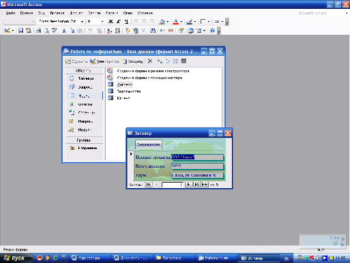Screen dimensions: 350x263
Task: Click the Find binoculars icon
Action: (153, 30)
